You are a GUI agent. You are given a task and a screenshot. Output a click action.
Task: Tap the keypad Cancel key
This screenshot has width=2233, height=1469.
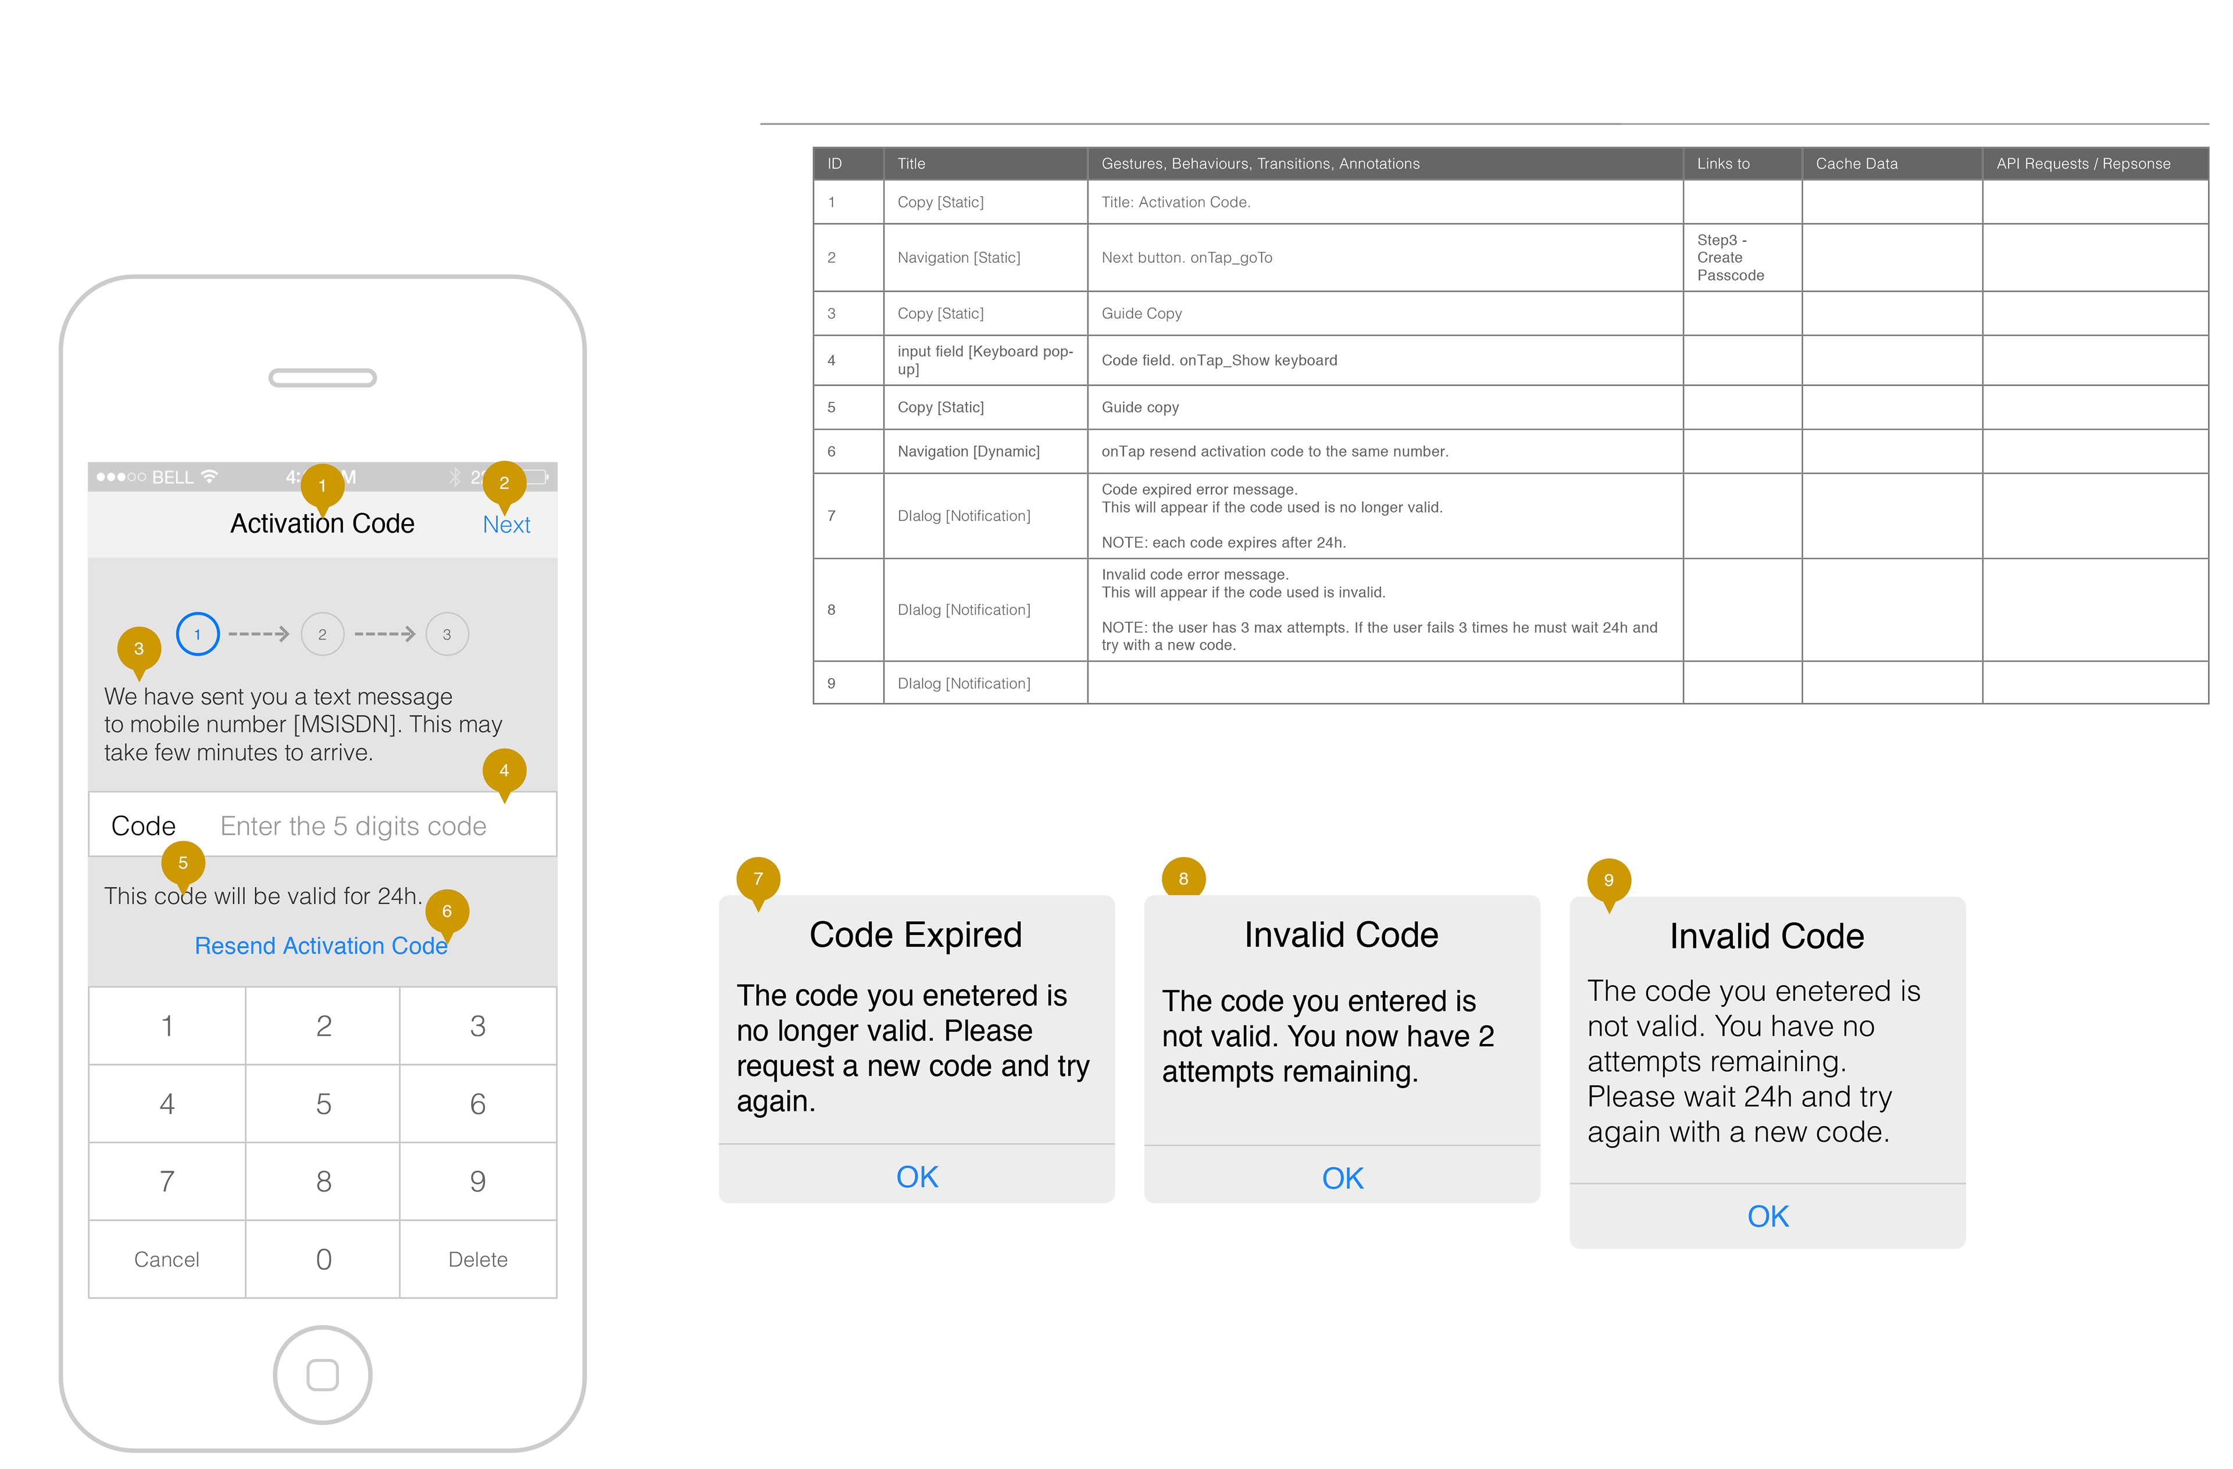point(167,1259)
